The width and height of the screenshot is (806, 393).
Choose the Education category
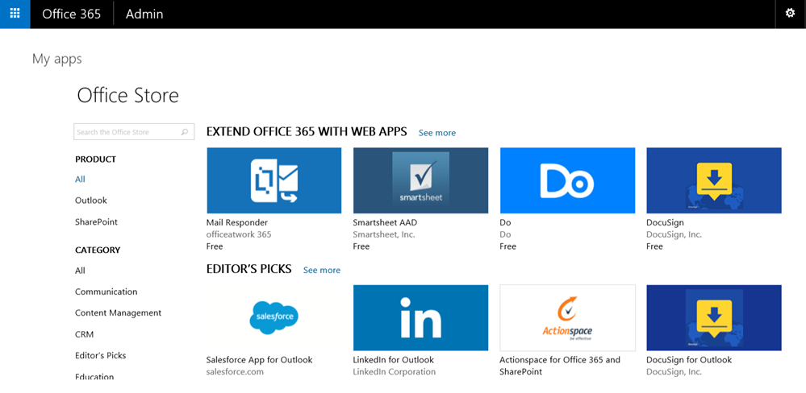tap(94, 377)
